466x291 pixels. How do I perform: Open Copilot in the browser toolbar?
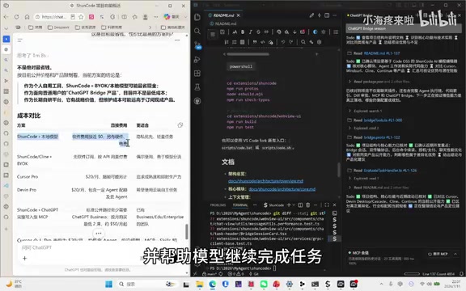[172, 17]
